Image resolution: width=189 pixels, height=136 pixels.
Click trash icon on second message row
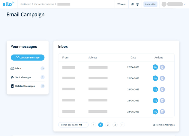pos(162,78)
